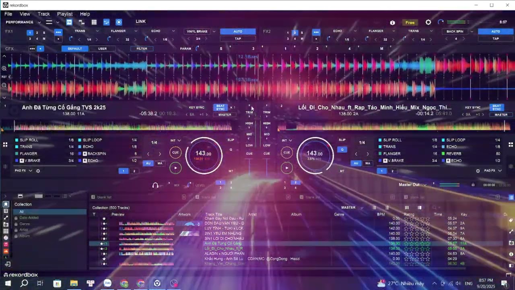Zoom out waveform with minus magnifier
Screen dimensions: 515x290
click(x=4, y=85)
